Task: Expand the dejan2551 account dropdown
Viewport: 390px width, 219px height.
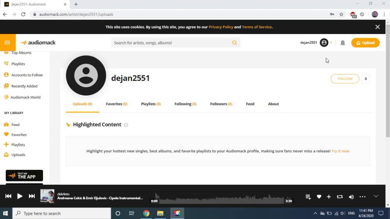Action: pos(331,43)
